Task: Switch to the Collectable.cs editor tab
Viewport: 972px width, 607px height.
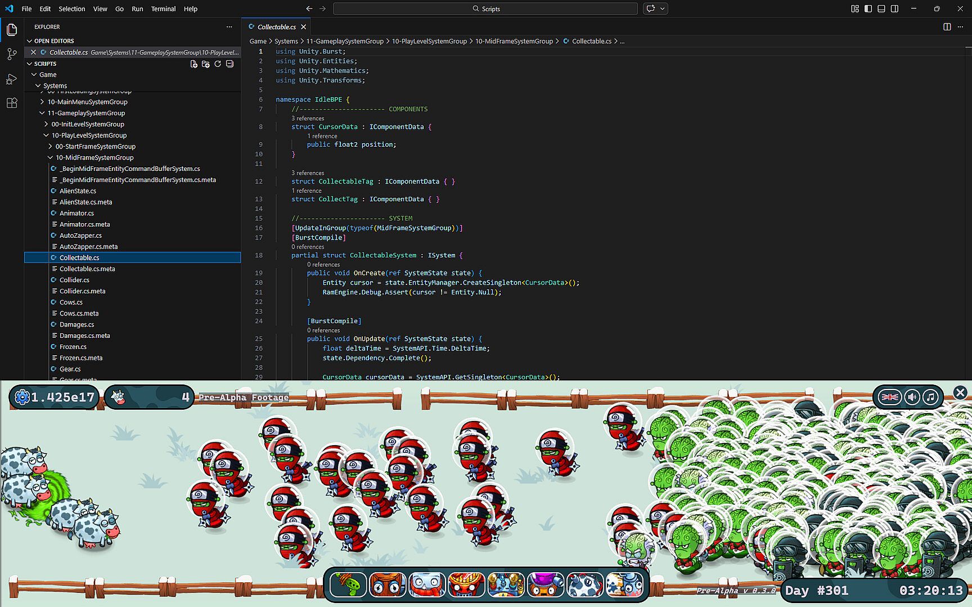Action: 276,27
